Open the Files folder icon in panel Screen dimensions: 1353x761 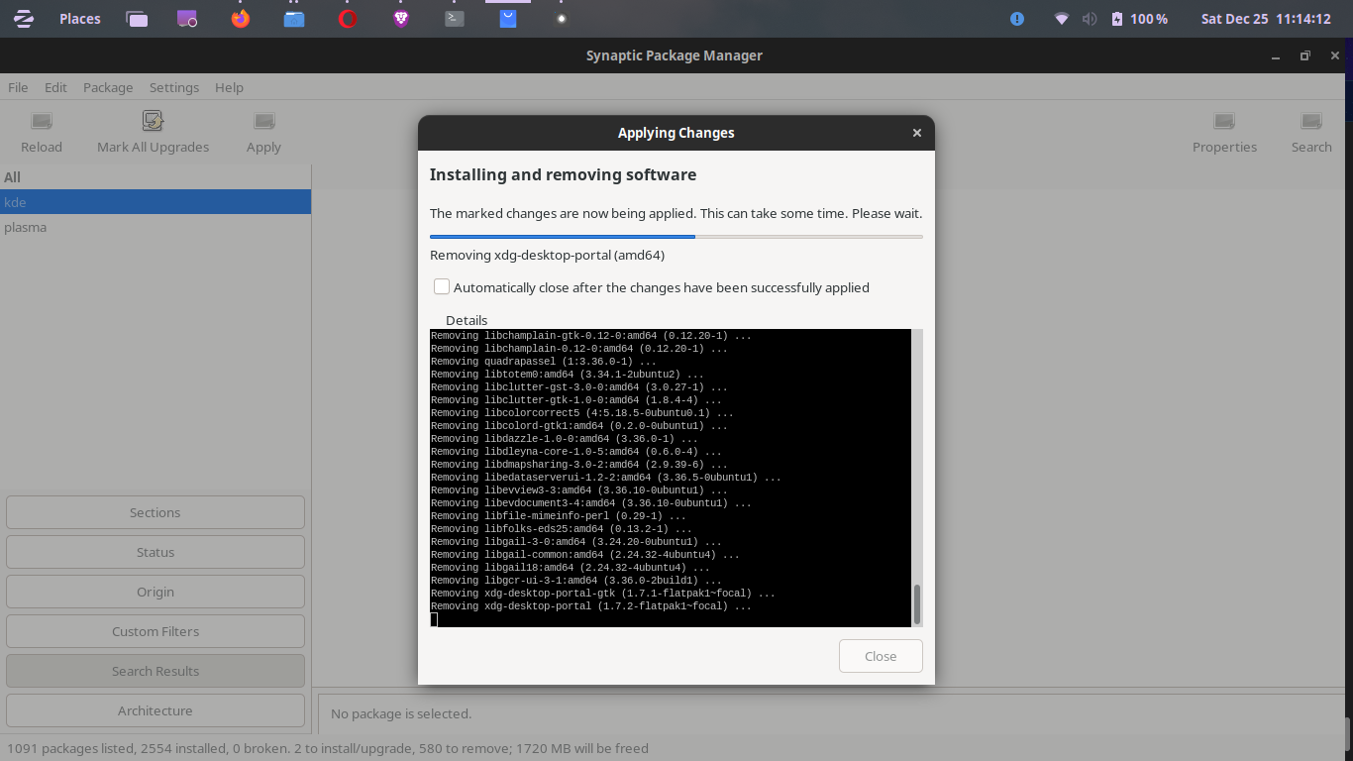294,19
